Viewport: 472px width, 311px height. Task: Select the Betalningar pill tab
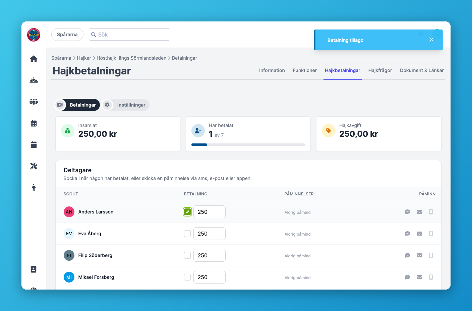point(77,105)
